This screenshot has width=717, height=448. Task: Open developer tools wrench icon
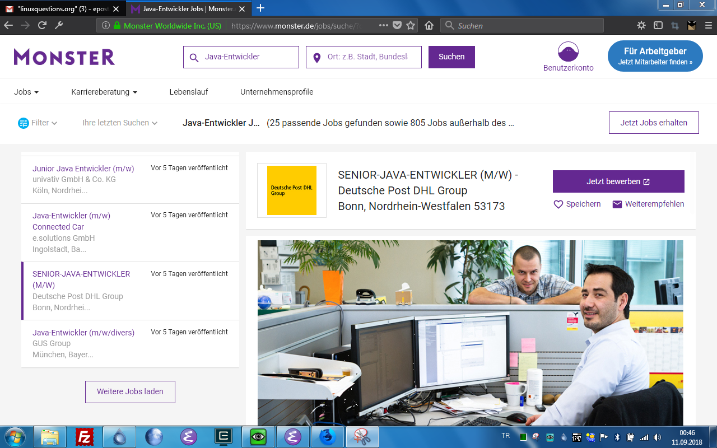click(x=58, y=25)
